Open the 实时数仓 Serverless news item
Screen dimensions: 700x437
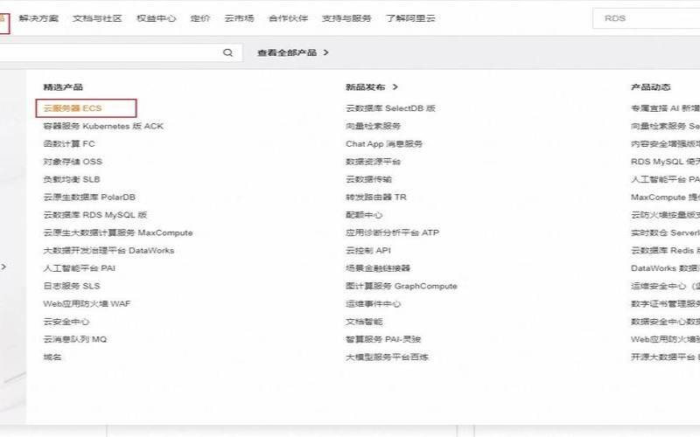[x=665, y=232]
